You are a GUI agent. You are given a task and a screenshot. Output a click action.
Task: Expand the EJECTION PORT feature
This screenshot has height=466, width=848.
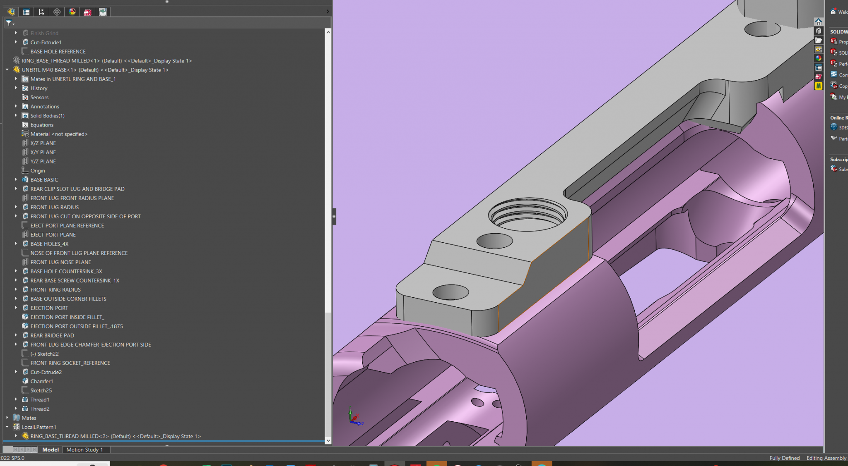click(16, 308)
